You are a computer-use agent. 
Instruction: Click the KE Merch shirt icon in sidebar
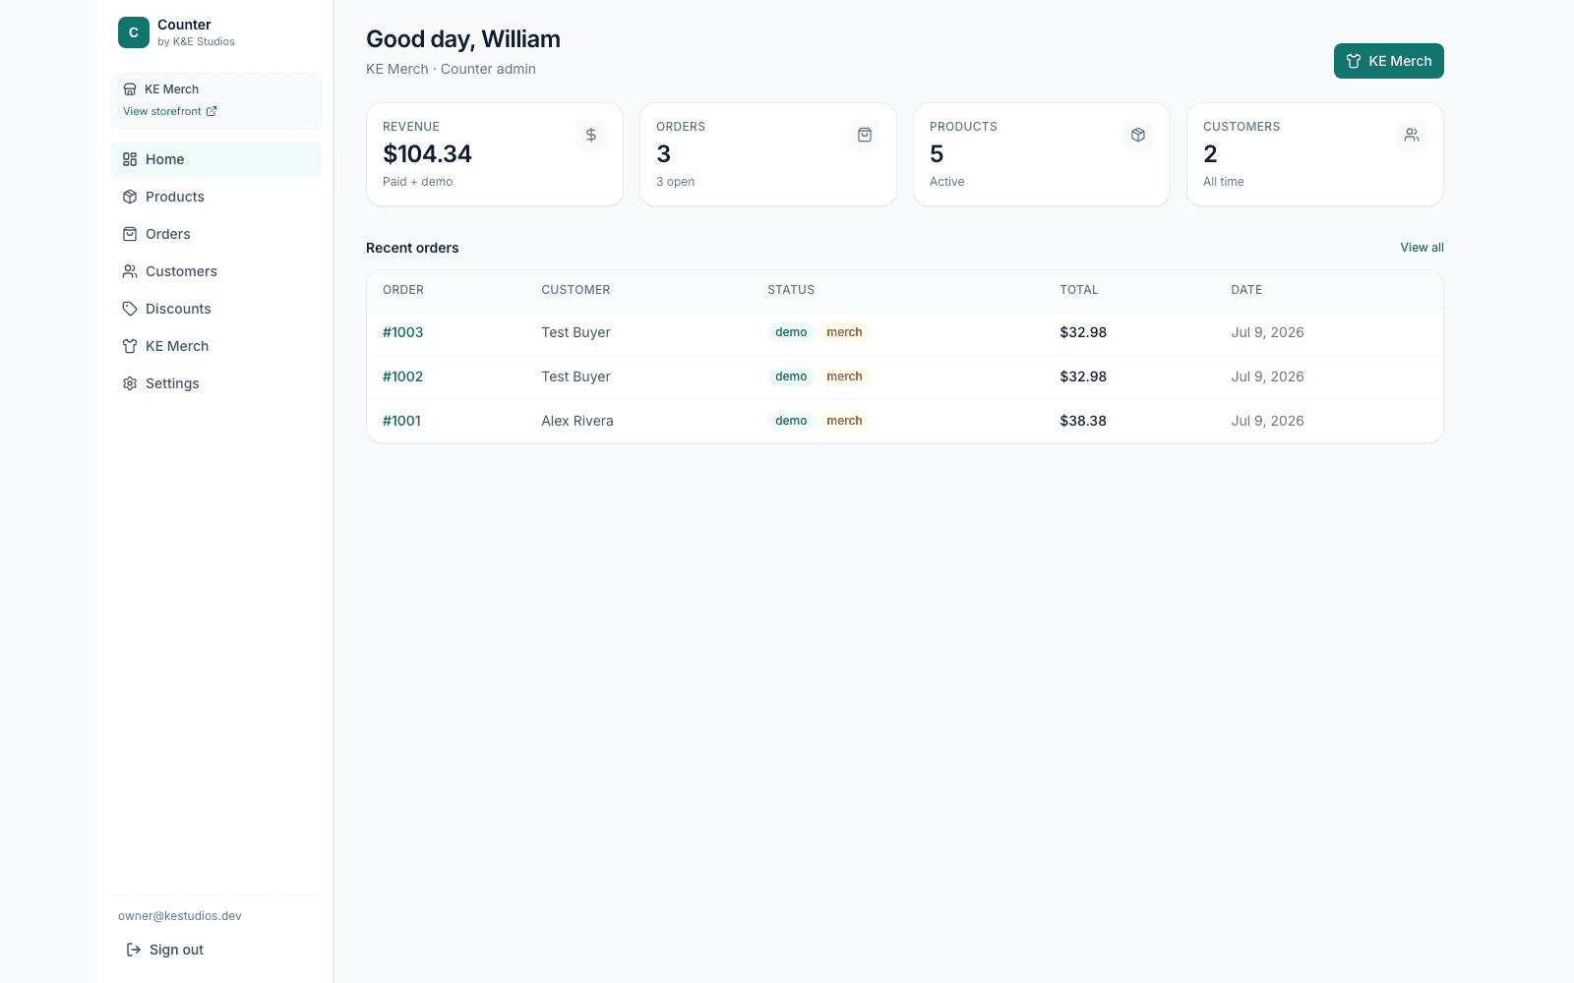click(130, 346)
